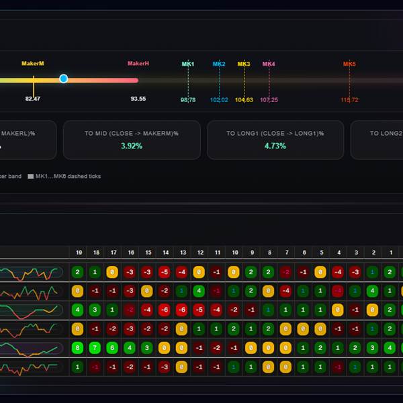The height and width of the screenshot is (403, 403).
Task: Click the 104.63 value under MK3
Action: pyautogui.click(x=244, y=99)
